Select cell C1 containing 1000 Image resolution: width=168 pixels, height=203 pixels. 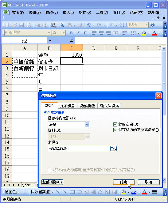[72, 55]
